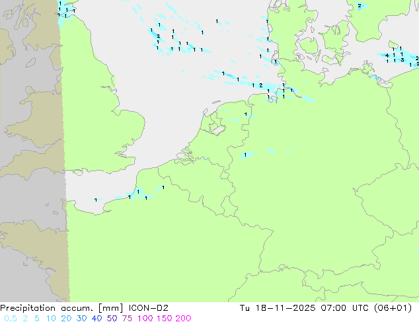Select the 75 mm legend value
The height and width of the screenshot is (324, 419).
click(127, 319)
